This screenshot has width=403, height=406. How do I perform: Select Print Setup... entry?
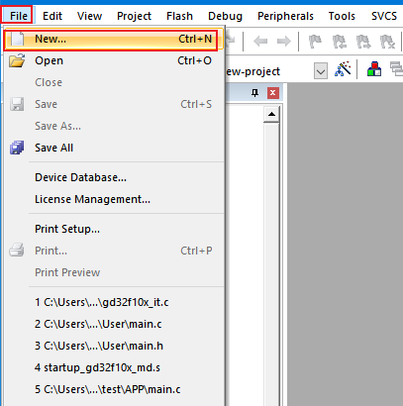(114, 229)
